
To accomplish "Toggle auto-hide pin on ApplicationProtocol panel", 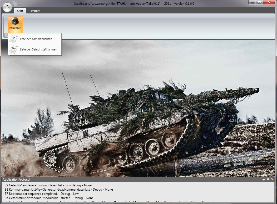I will (x=268, y=180).
